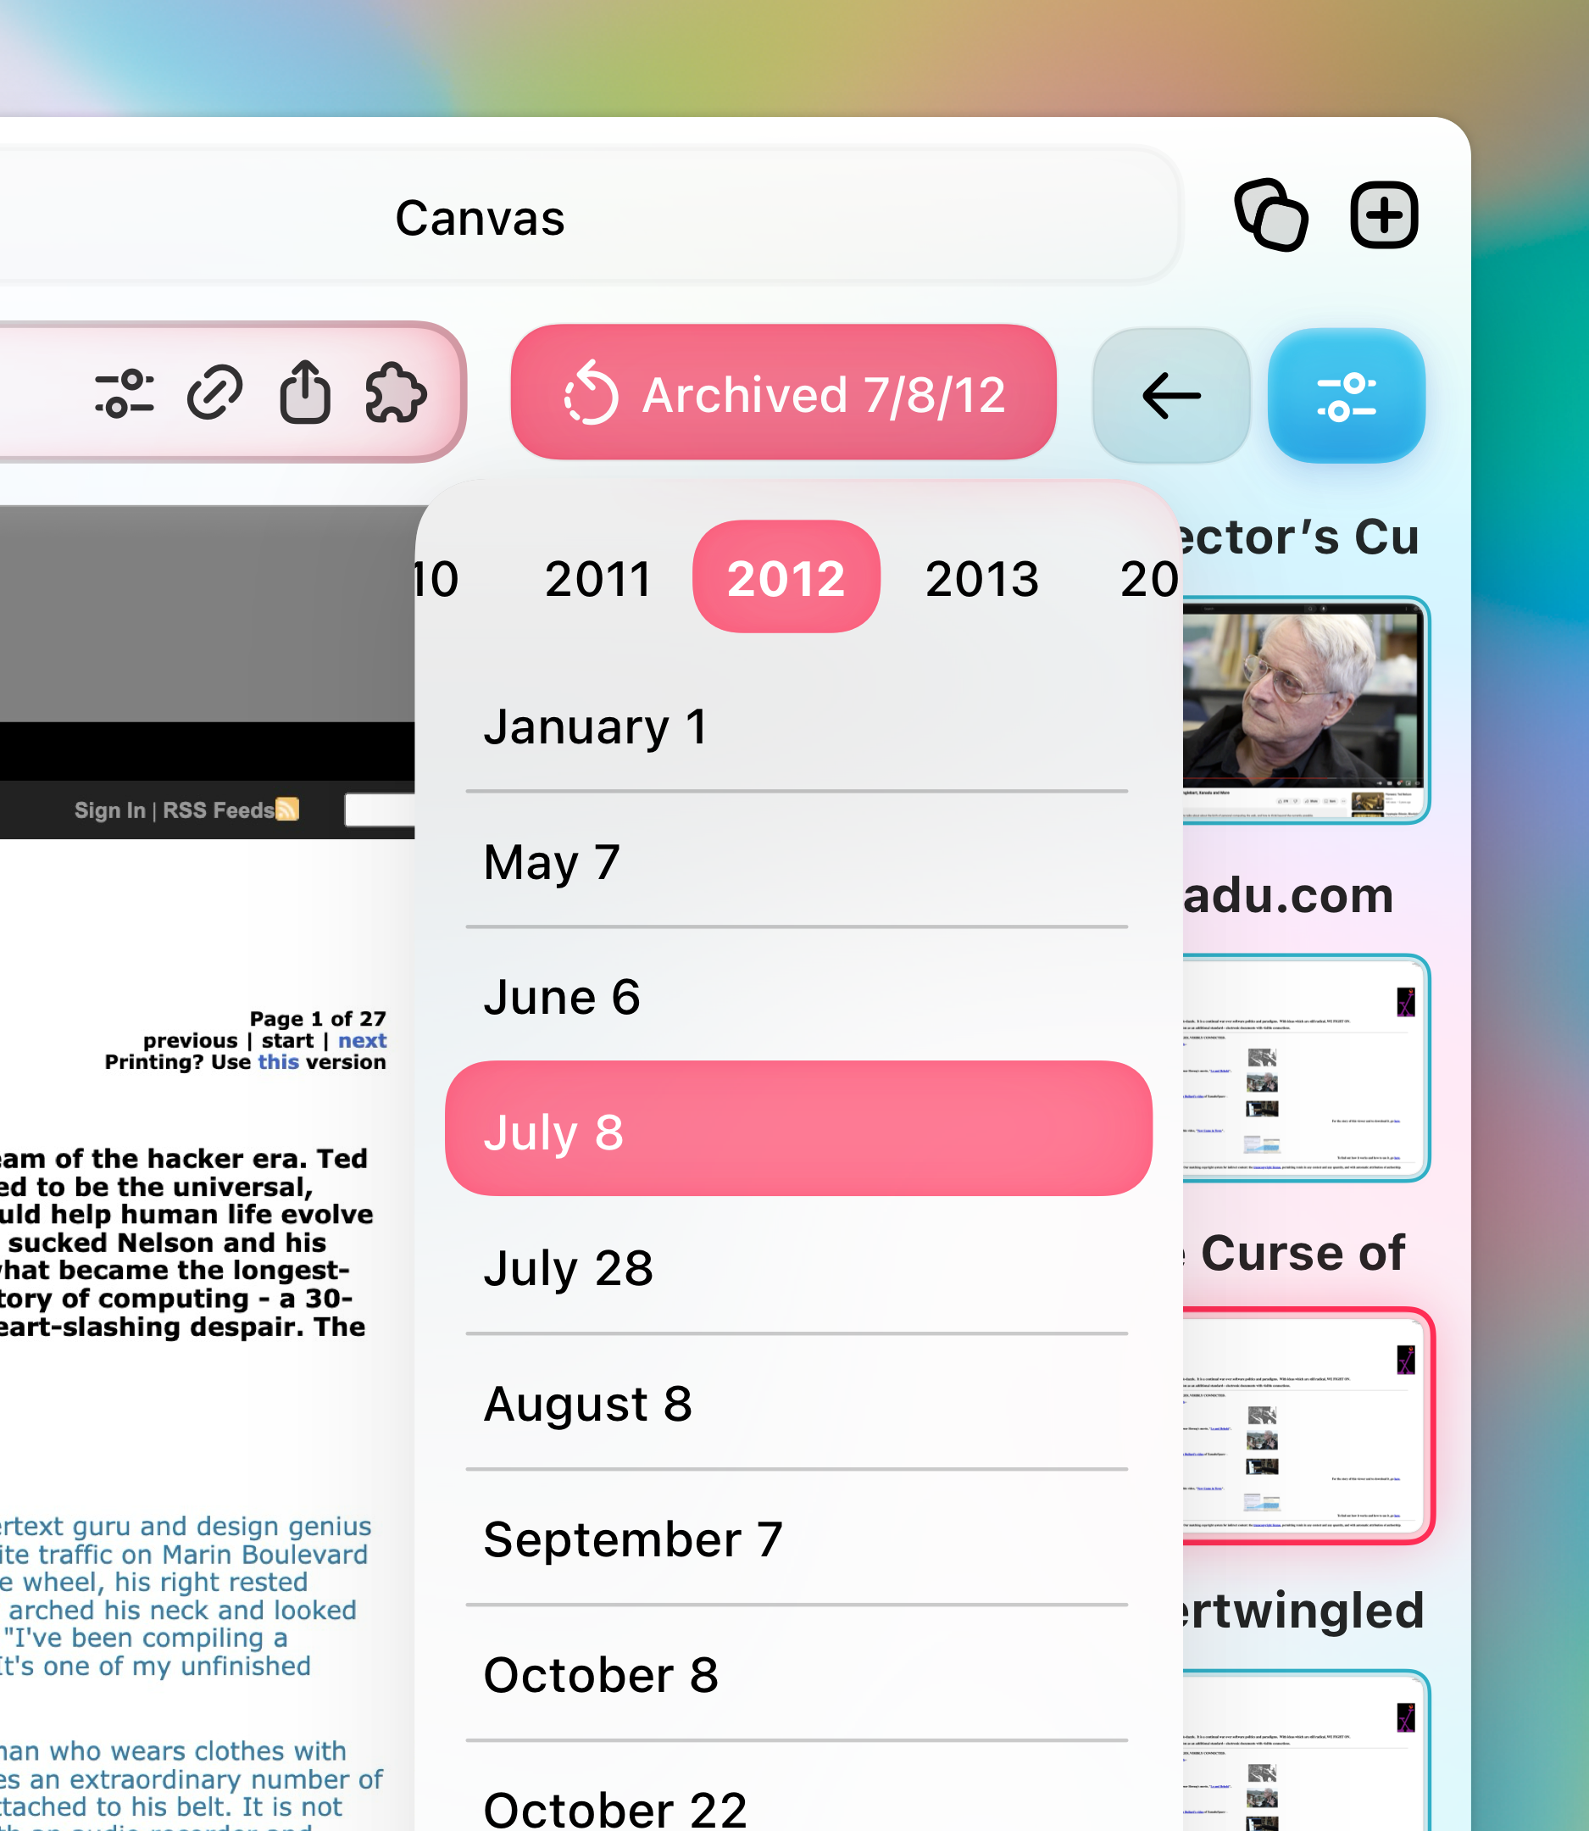The image size is (1589, 1831).
Task: Switch to year 2011
Action: click(597, 578)
